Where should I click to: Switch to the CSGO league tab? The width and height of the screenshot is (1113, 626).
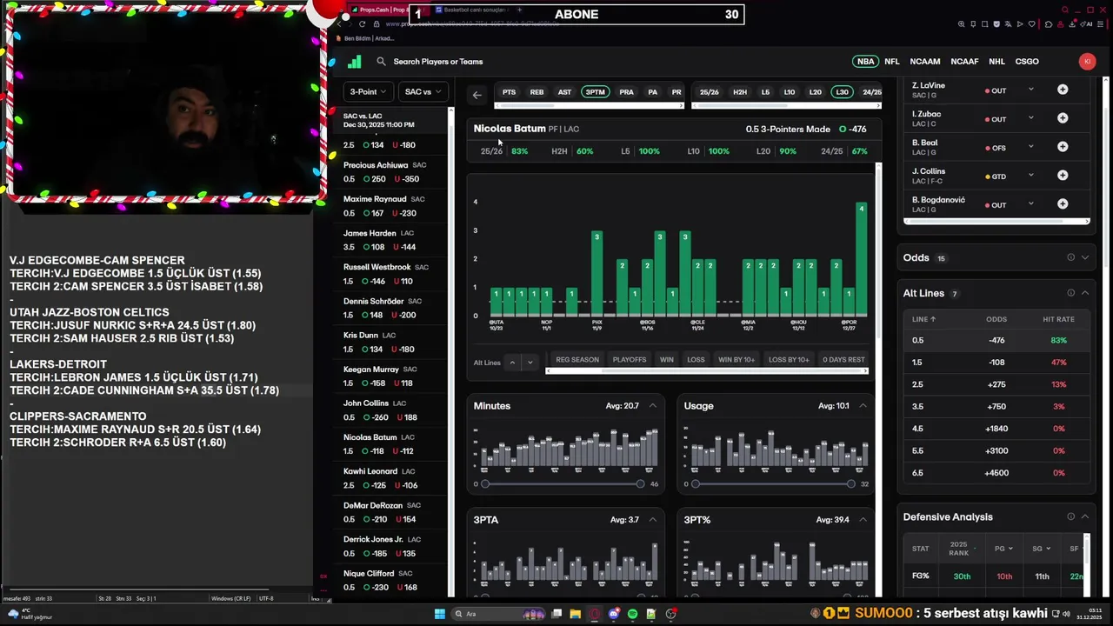click(1027, 62)
